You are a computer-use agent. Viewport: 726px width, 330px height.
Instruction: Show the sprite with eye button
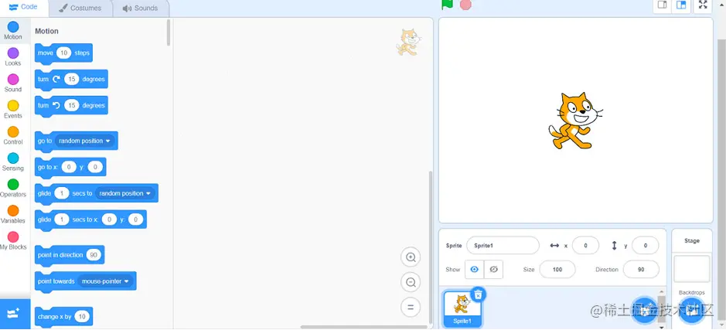click(x=474, y=270)
